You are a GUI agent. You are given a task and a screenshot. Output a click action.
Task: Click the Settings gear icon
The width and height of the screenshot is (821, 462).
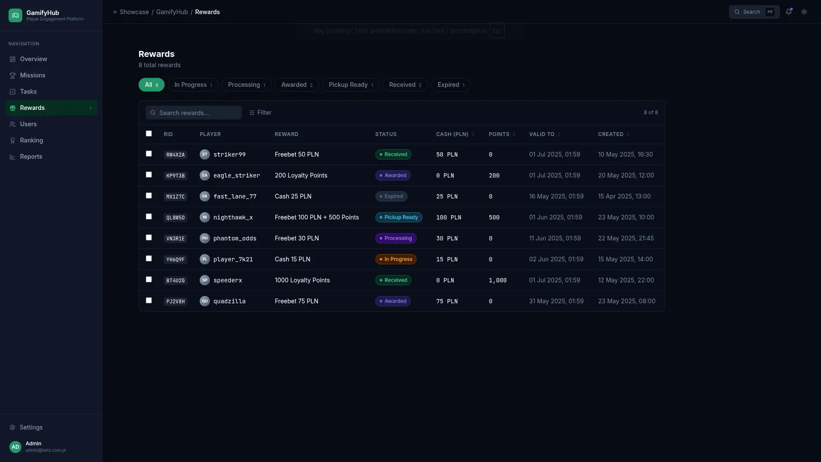pyautogui.click(x=12, y=427)
